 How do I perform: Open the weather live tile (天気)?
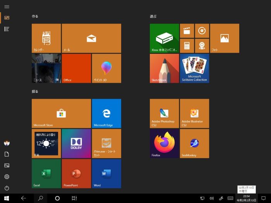point(46,143)
